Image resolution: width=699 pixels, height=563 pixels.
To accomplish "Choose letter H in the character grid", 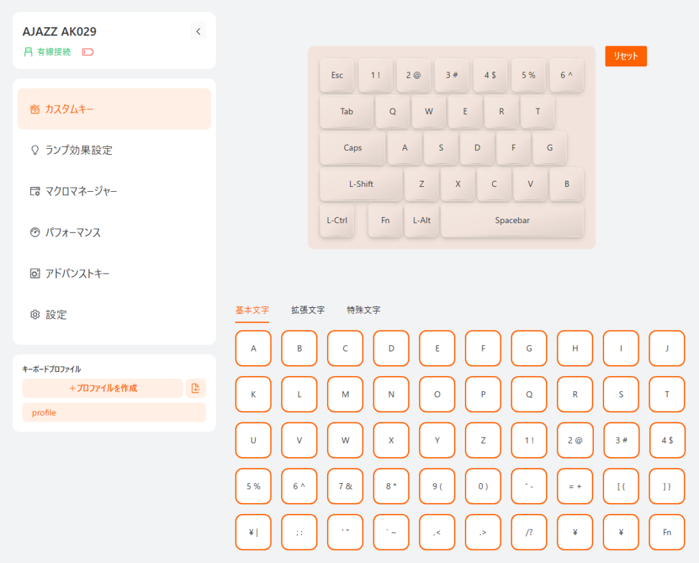I will 575,348.
